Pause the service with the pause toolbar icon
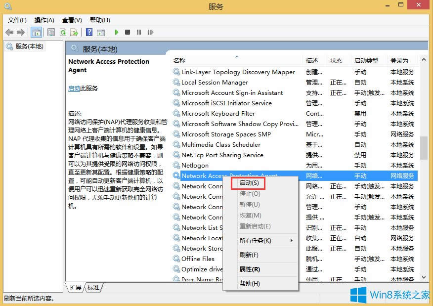433x306 pixels. click(x=138, y=32)
